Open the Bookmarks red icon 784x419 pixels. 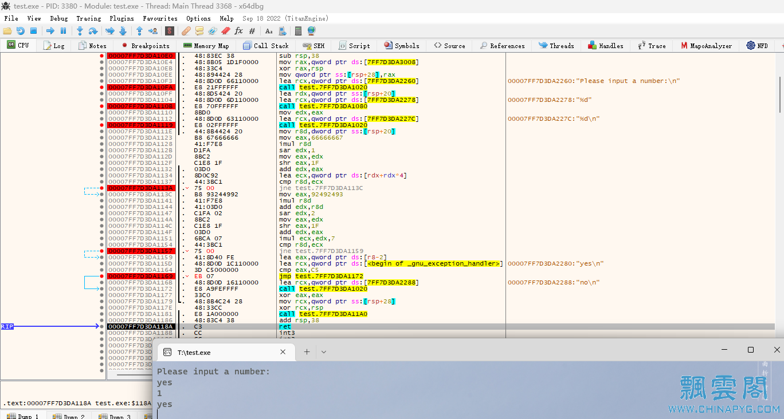click(226, 31)
